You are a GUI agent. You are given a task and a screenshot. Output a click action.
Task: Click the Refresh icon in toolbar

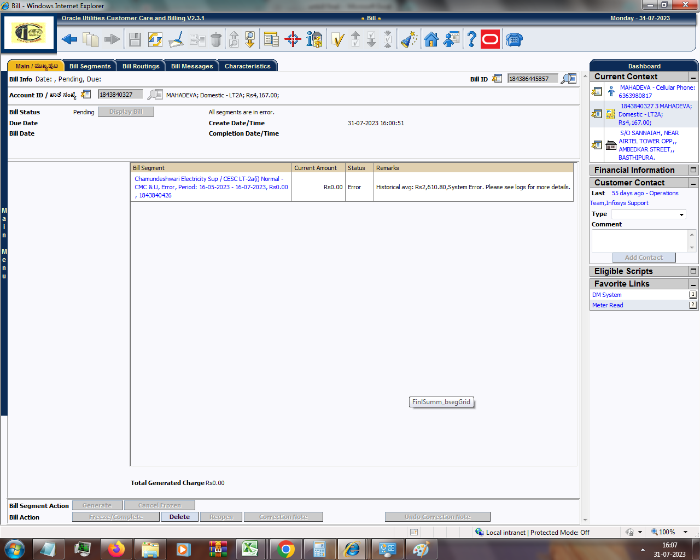click(155, 39)
